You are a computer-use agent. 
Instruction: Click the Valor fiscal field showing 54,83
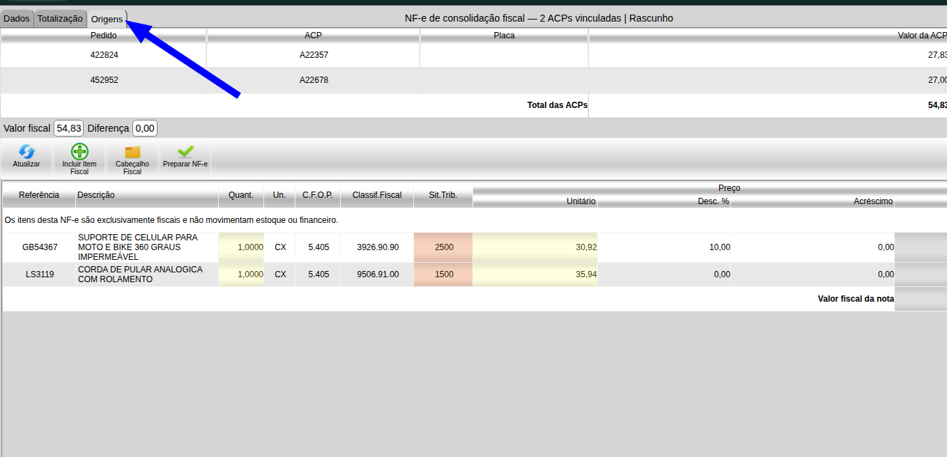[x=69, y=128]
